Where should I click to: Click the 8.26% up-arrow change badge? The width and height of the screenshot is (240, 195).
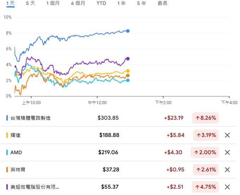(205, 118)
